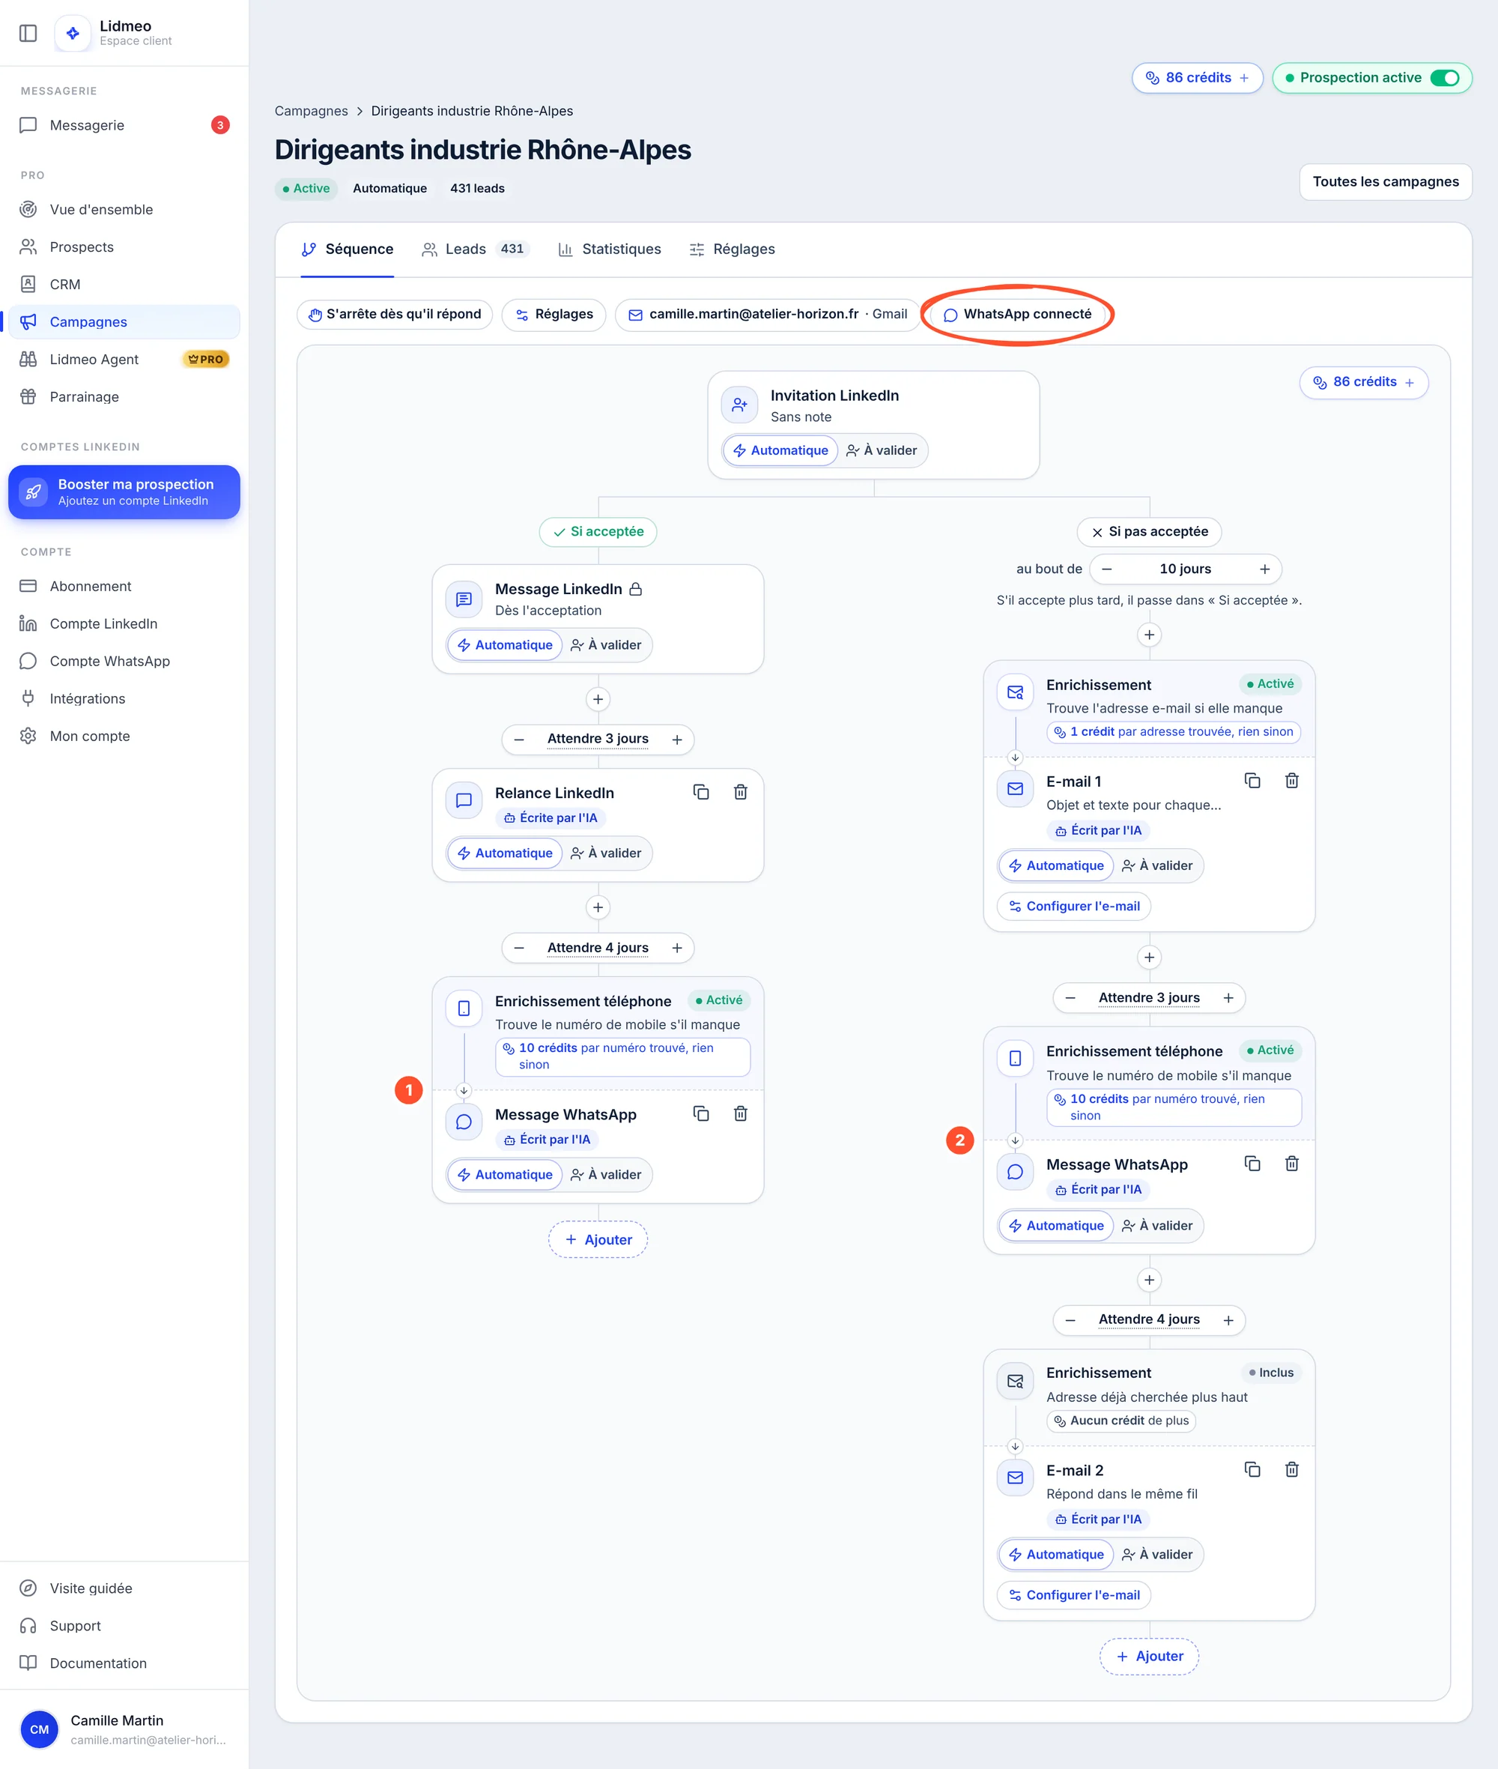Click Ajouter under accepted branch

598,1239
